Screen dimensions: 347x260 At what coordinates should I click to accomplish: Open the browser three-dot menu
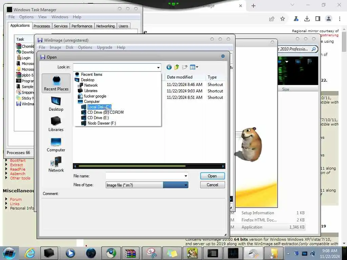pos(340,19)
